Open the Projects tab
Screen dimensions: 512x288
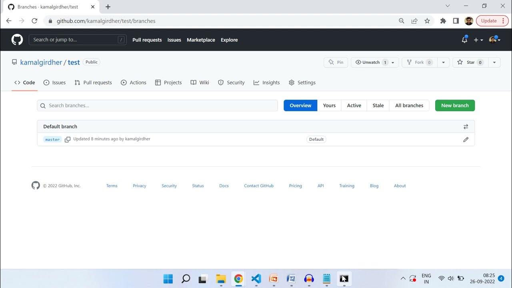(168, 82)
